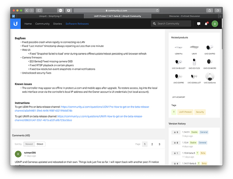Switch to Discourse - Civilized Discussion tab
This screenshot has width=233, height=179.
point(185,16)
